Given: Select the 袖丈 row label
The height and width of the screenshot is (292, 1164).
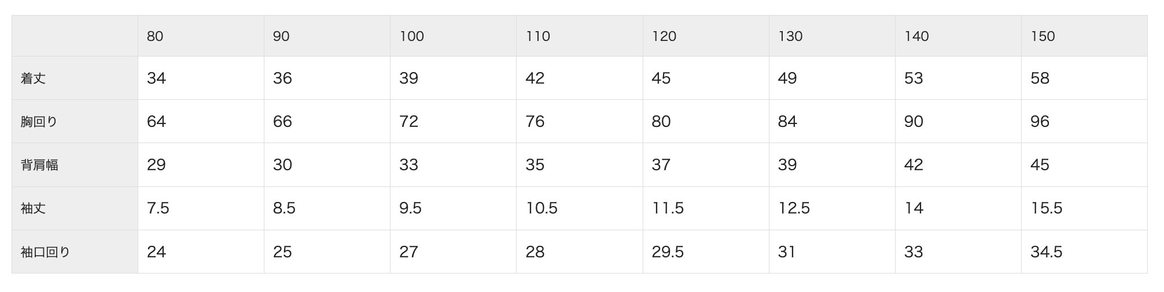Looking at the screenshot, I should pyautogui.click(x=75, y=208).
